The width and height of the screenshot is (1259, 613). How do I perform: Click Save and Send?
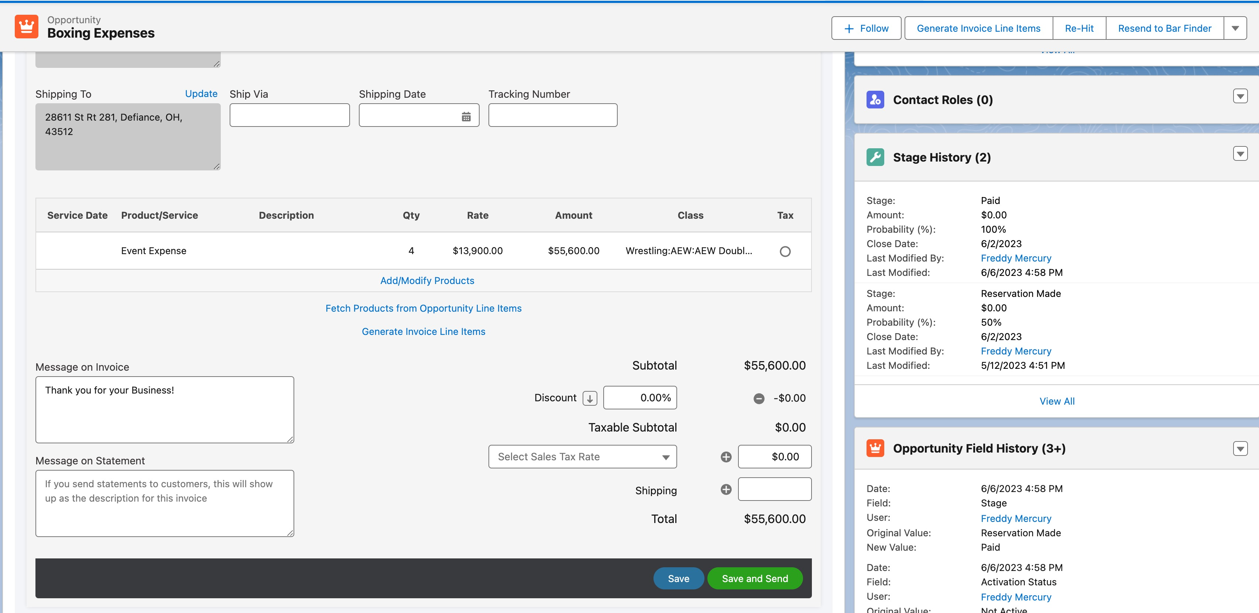755,578
